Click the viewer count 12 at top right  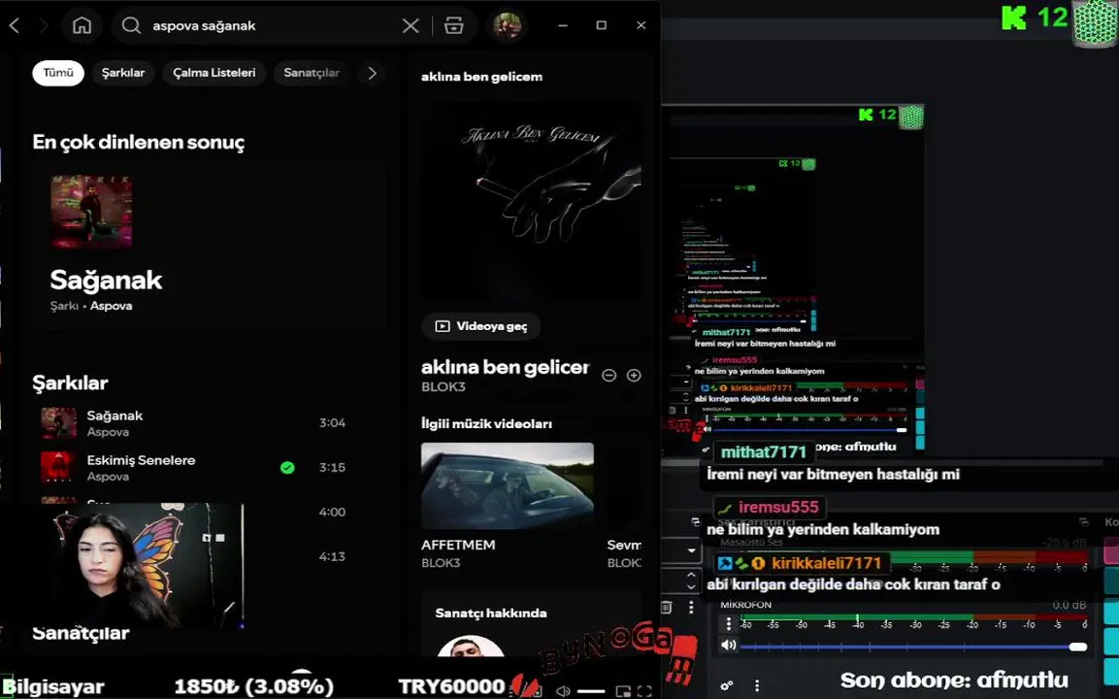1053,17
